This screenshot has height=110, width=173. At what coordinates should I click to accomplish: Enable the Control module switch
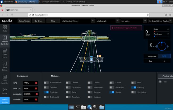tap(112, 82)
